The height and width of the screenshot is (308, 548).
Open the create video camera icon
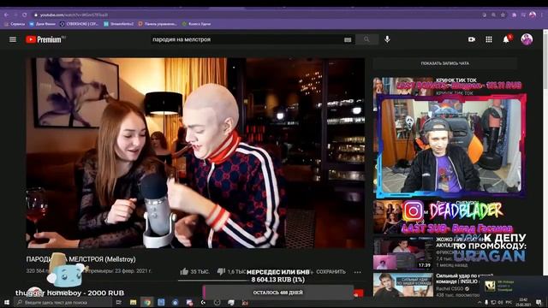point(472,39)
